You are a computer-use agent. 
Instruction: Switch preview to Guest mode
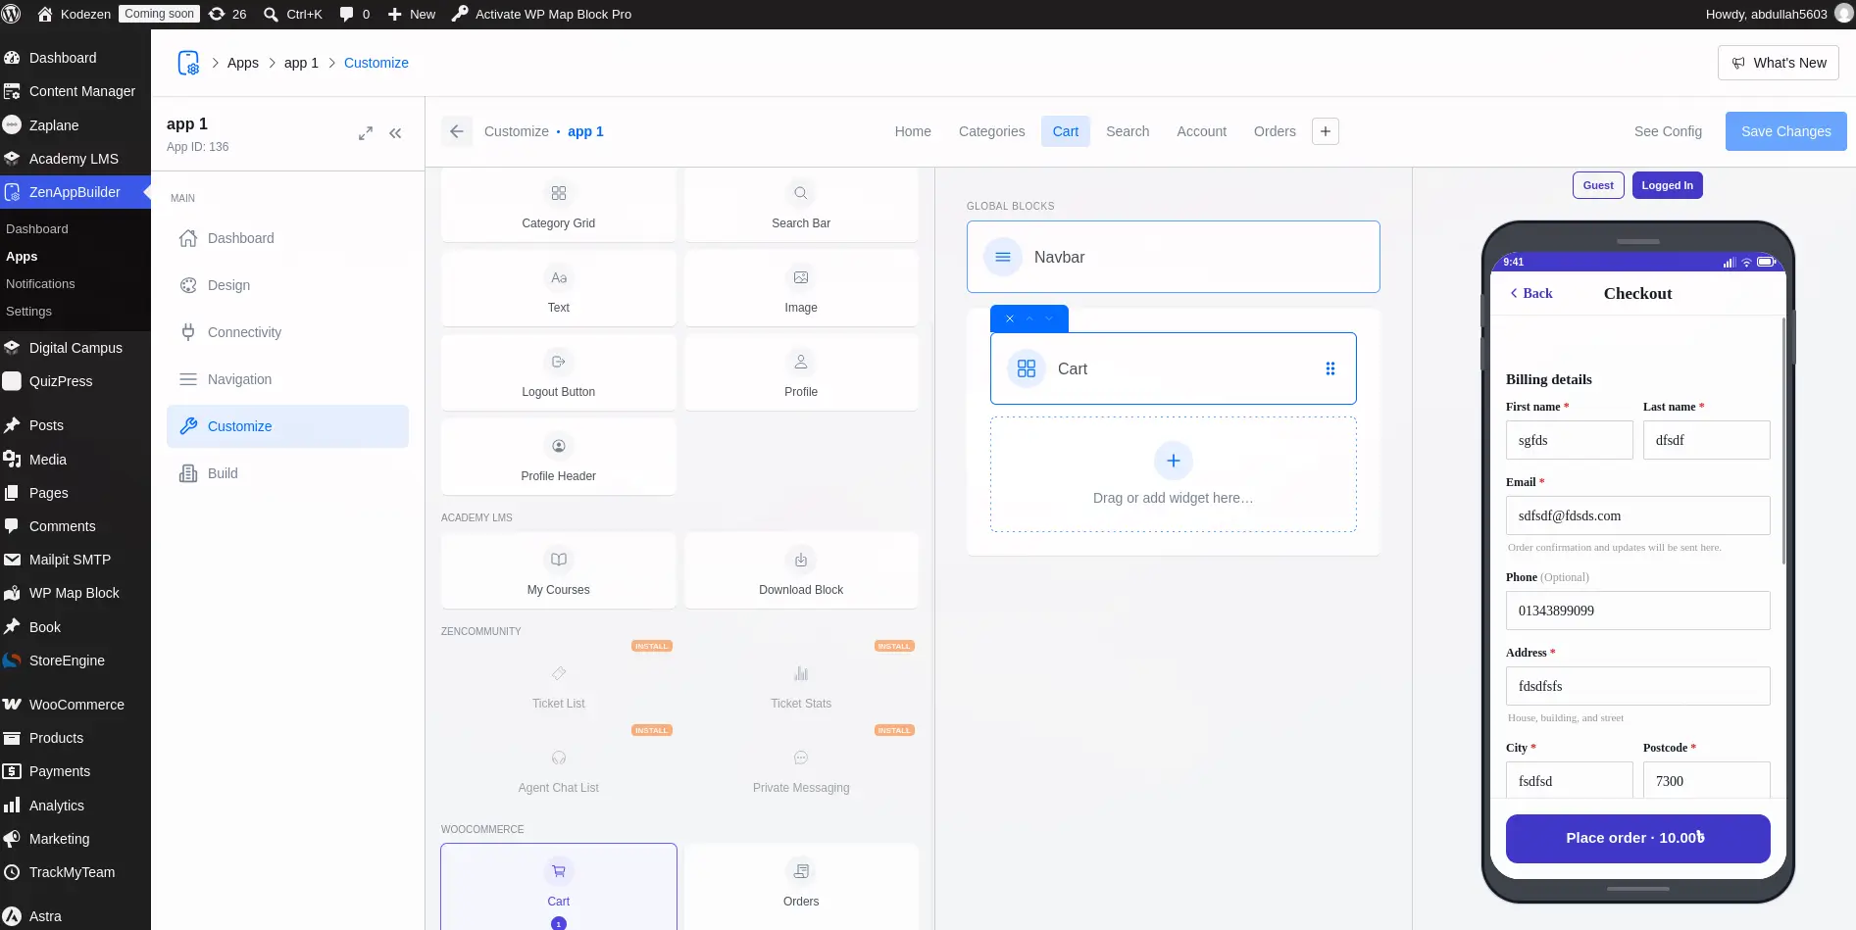coord(1598,185)
